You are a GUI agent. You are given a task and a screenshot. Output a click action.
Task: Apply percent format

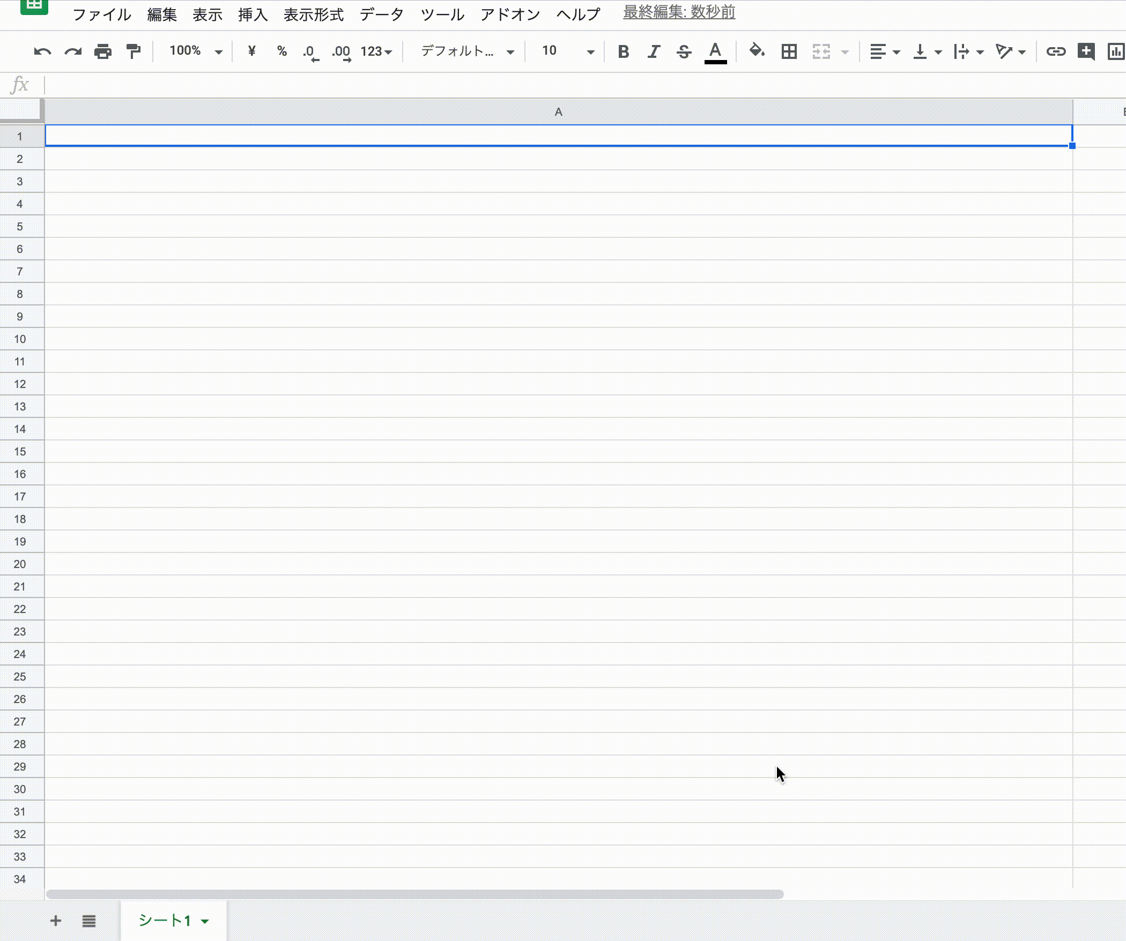281,51
